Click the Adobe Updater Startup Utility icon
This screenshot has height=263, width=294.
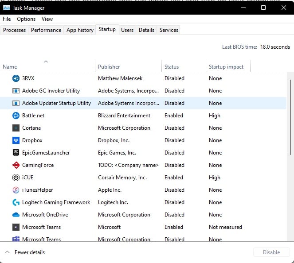[x=16, y=103]
